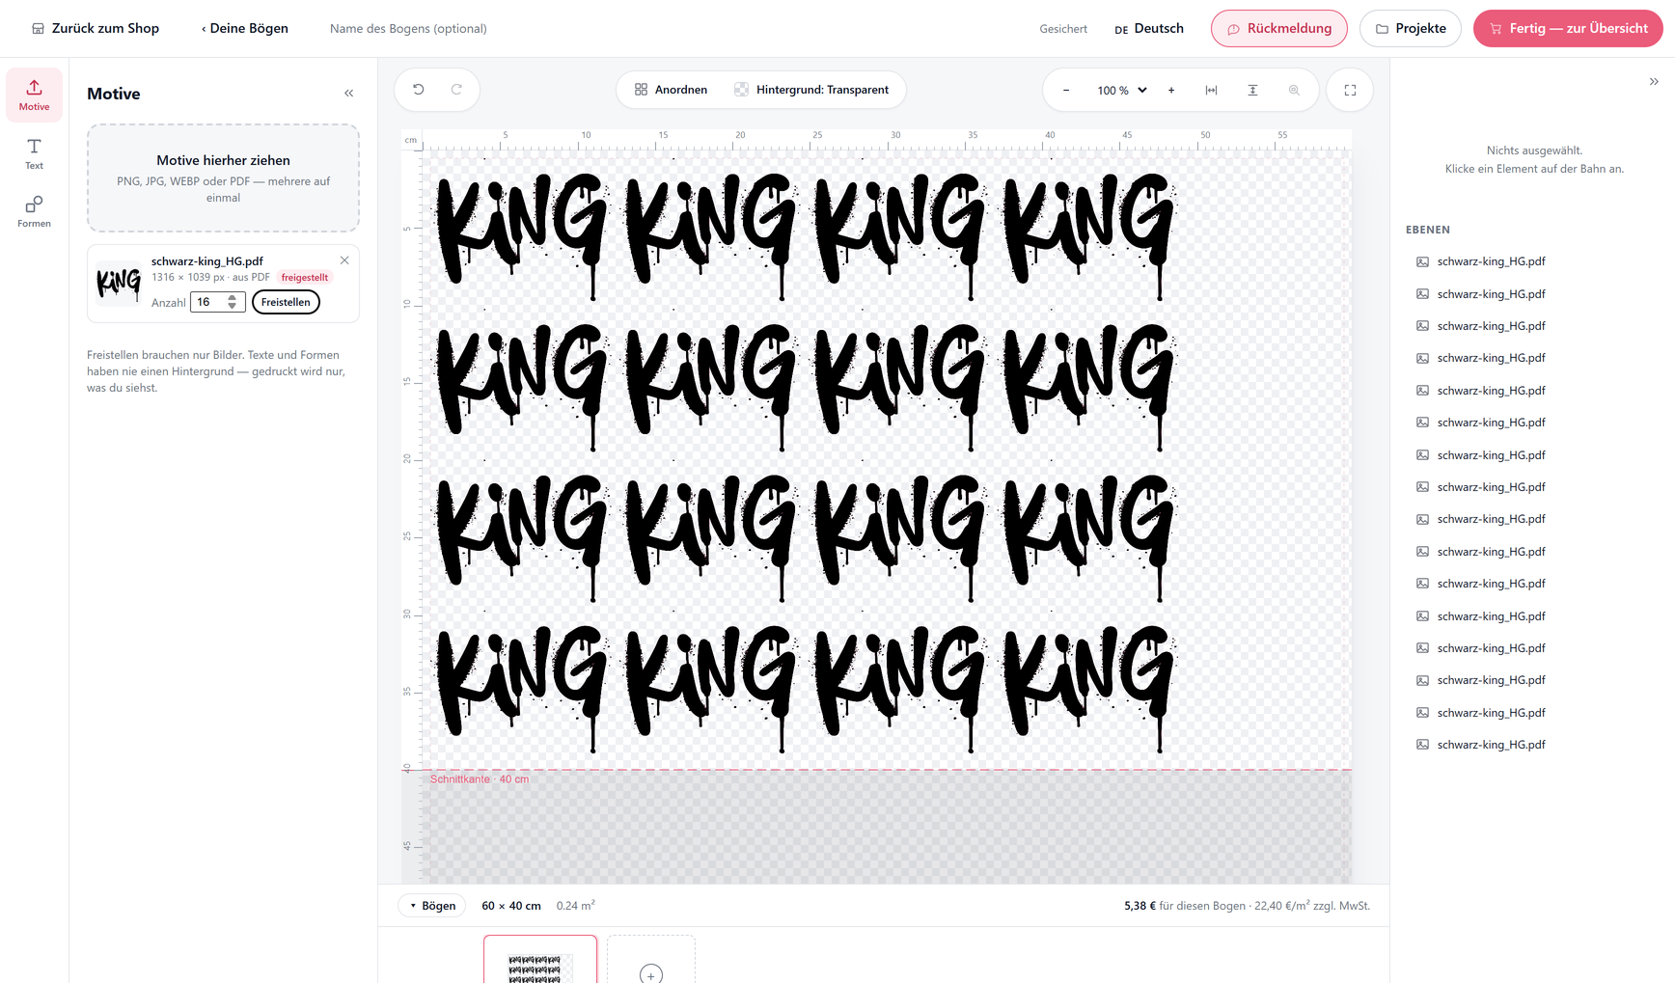Screen dimensions: 1675x983
Task: Collapse the Motive panel with double chevron
Action: (349, 94)
